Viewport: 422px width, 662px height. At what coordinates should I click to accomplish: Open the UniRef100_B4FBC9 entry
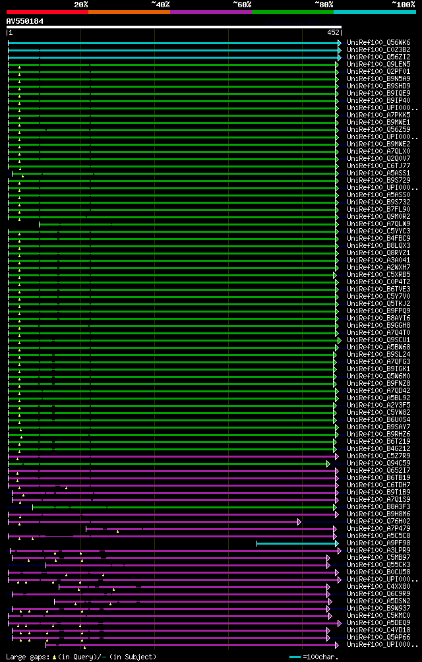tap(378, 239)
